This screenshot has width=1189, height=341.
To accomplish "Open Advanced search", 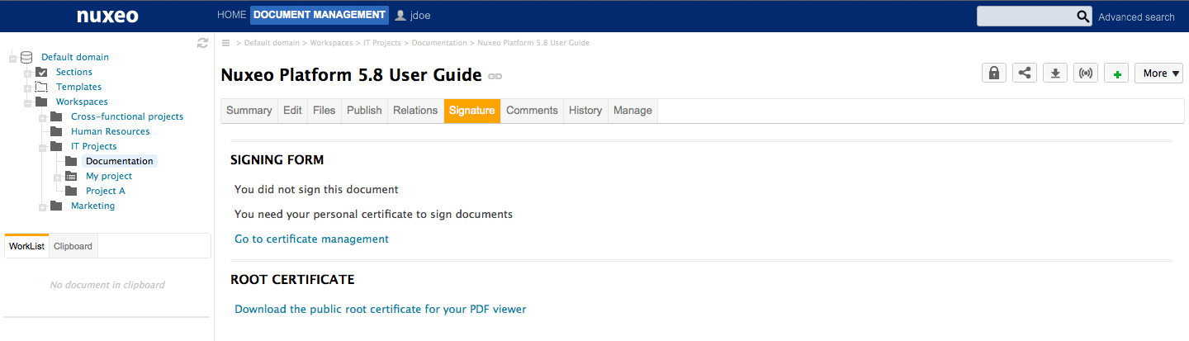I will 1136,17.
